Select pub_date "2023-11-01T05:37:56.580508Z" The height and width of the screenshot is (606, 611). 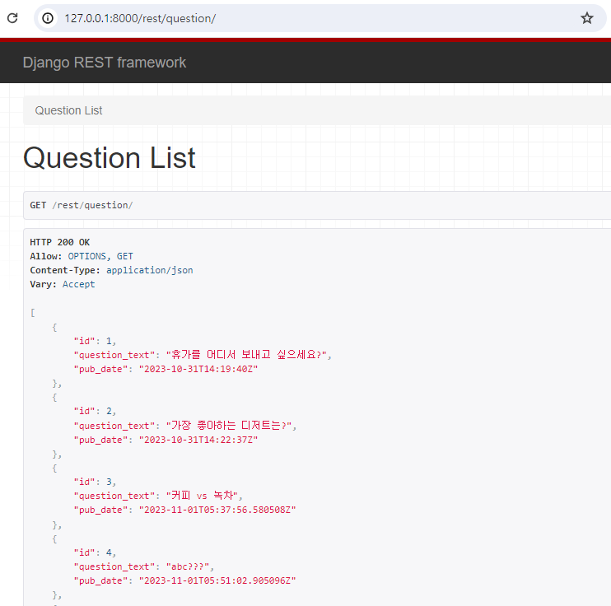click(x=217, y=510)
